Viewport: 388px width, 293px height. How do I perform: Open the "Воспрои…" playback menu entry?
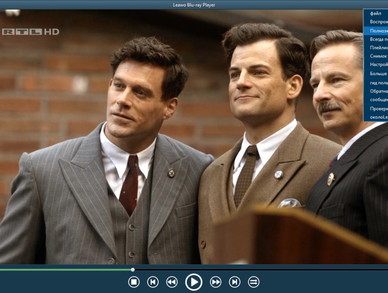(376, 22)
